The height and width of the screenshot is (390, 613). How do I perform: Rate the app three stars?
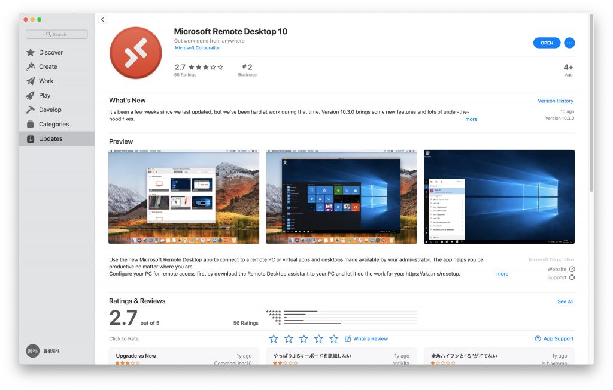(x=304, y=338)
